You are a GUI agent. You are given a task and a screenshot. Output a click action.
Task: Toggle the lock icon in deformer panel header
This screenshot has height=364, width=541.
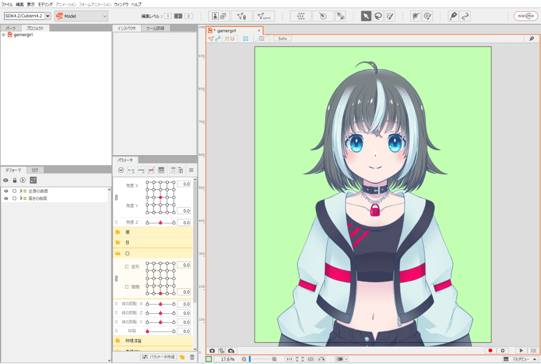(x=15, y=180)
